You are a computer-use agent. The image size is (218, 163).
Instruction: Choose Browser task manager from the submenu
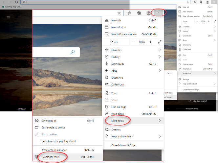(x=54, y=150)
